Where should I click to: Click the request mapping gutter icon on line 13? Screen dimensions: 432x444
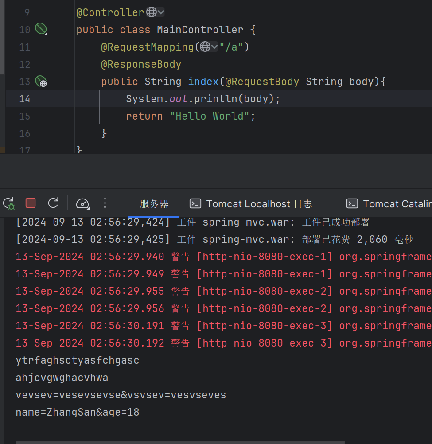click(41, 81)
